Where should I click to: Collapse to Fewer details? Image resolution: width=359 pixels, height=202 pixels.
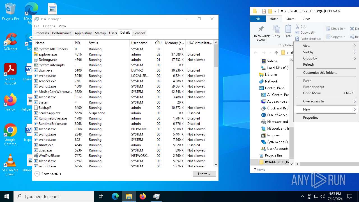click(x=48, y=174)
